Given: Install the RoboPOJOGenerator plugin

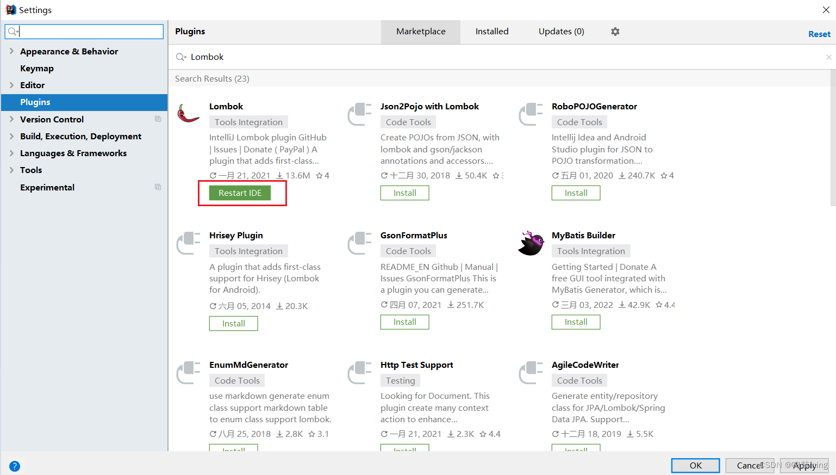Looking at the screenshot, I should pos(576,193).
